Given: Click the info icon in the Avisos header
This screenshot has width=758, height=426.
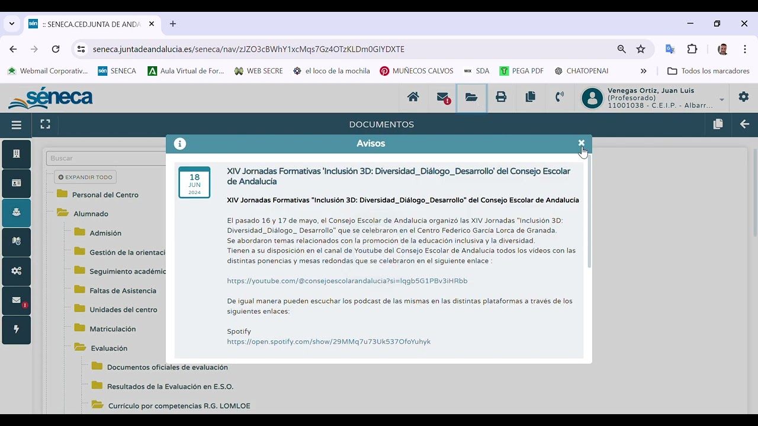Looking at the screenshot, I should [180, 144].
